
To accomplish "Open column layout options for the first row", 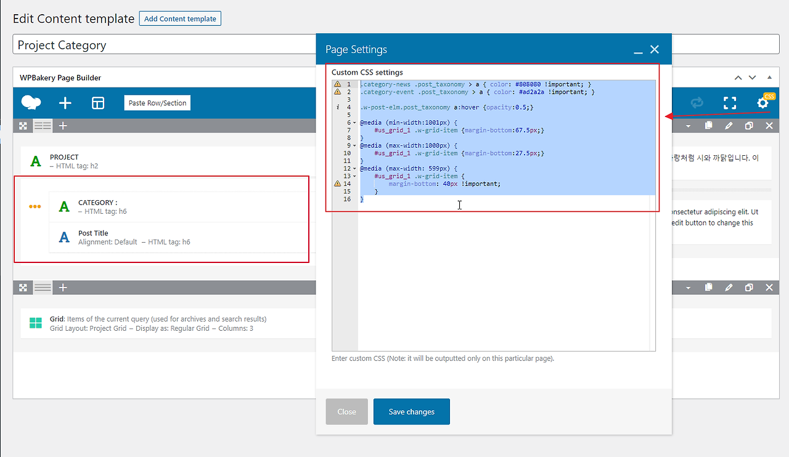I will pos(43,126).
